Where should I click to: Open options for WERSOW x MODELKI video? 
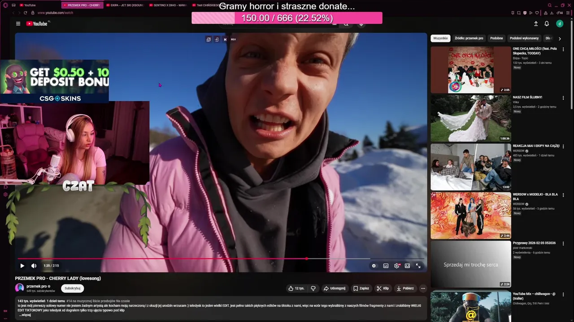[563, 195]
